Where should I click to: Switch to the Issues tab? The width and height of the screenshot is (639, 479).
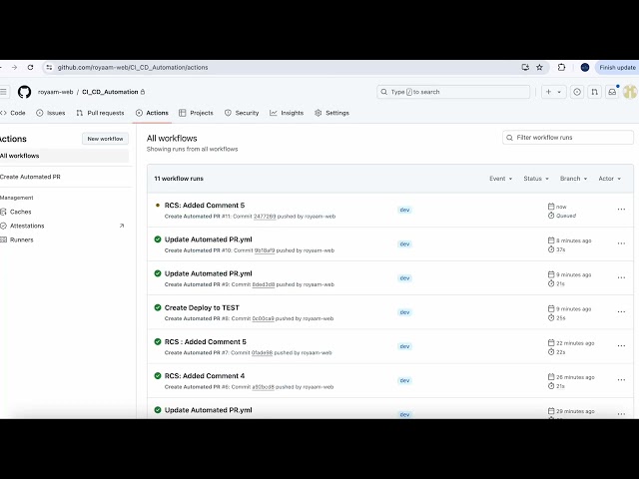click(x=51, y=113)
